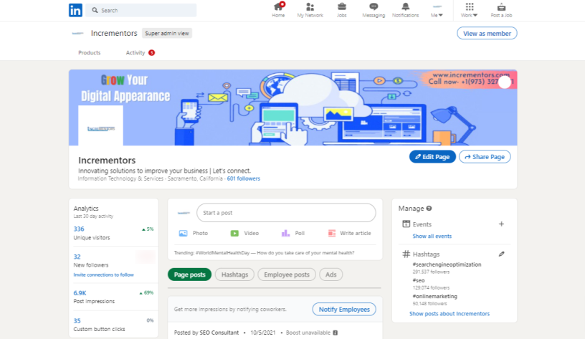Select the Hashtags filter pill
Screen dimensions: 585x339
point(234,274)
